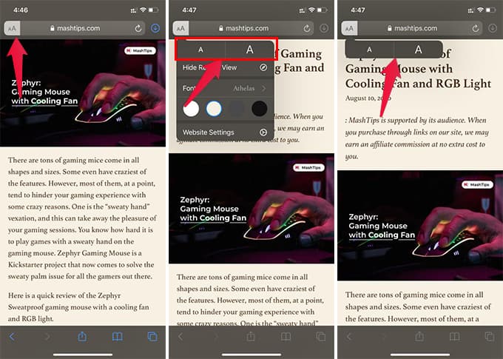
Task: Tap the large A in the right screenshot
Action: coord(419,50)
